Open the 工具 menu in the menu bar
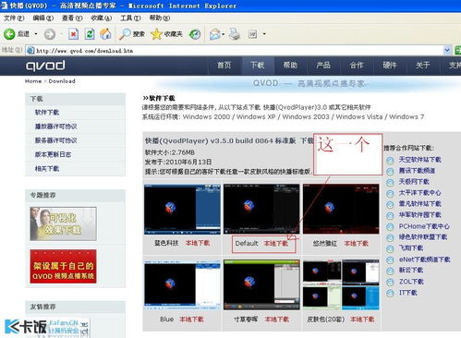Screen dimensions: 461x338 (130, 18)
